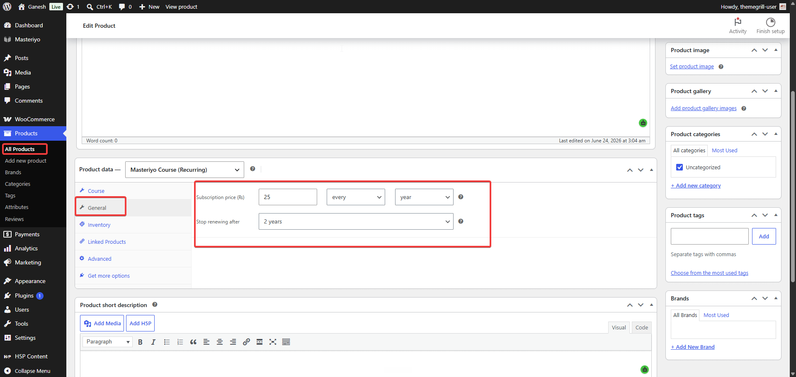Click the WordPress logo icon
Image resolution: width=796 pixels, height=377 pixels.
[7, 7]
